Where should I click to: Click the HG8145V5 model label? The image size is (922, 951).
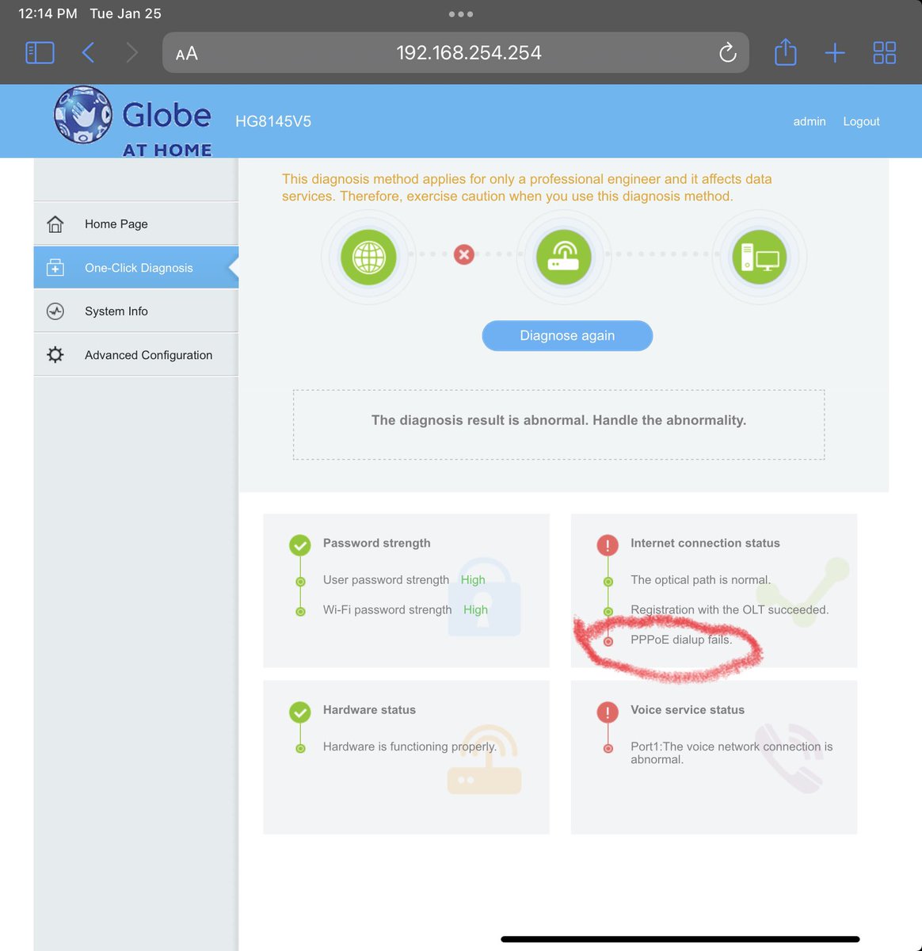pyautogui.click(x=273, y=121)
